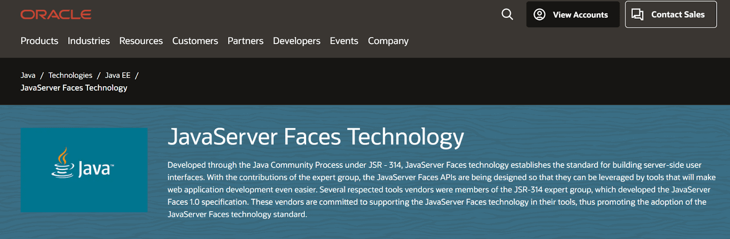Open the Customers menu

pos(195,41)
